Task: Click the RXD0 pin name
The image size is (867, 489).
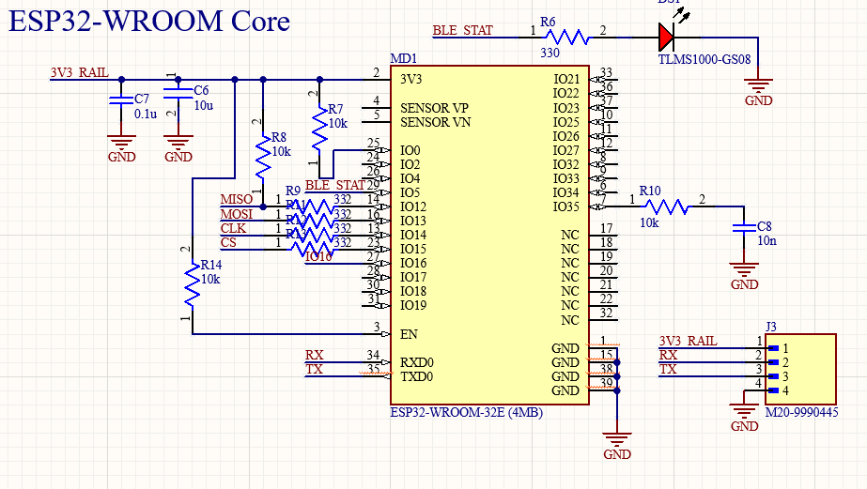Action: coord(417,362)
